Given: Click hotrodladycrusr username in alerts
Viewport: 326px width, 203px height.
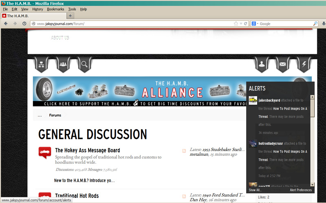Looking at the screenshot, I should 271,143.
